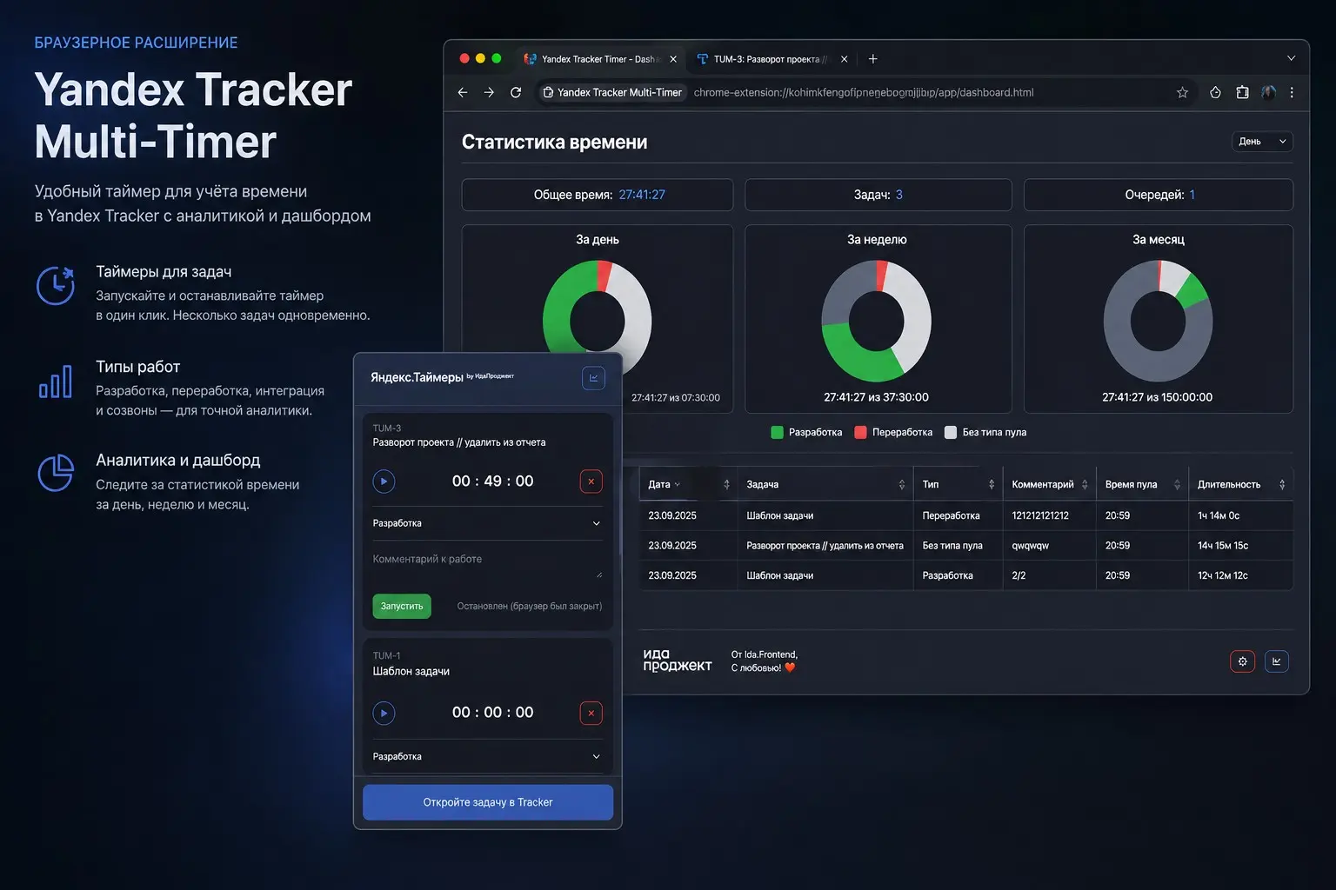
Task: Click the Ида Проджект footer logo
Action: 677,661
